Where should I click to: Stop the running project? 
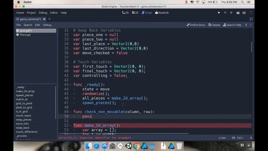[x=231, y=13]
